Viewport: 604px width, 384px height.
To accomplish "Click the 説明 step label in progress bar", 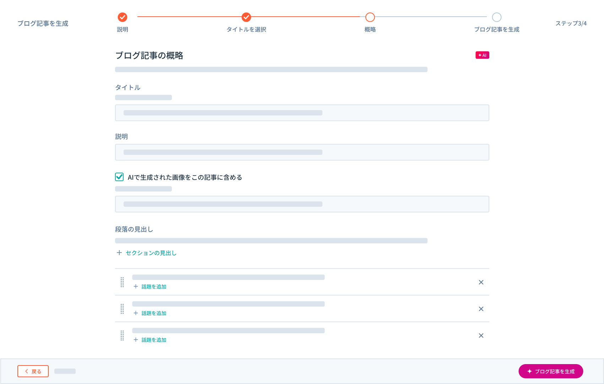I will click(x=123, y=29).
